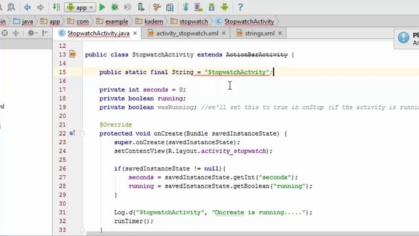Click the "StopwatchActvity" string literal
Screen dimensions: 419x236
[x=236, y=72]
